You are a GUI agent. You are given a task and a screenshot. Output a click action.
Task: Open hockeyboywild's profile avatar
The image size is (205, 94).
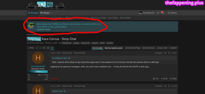point(38,58)
